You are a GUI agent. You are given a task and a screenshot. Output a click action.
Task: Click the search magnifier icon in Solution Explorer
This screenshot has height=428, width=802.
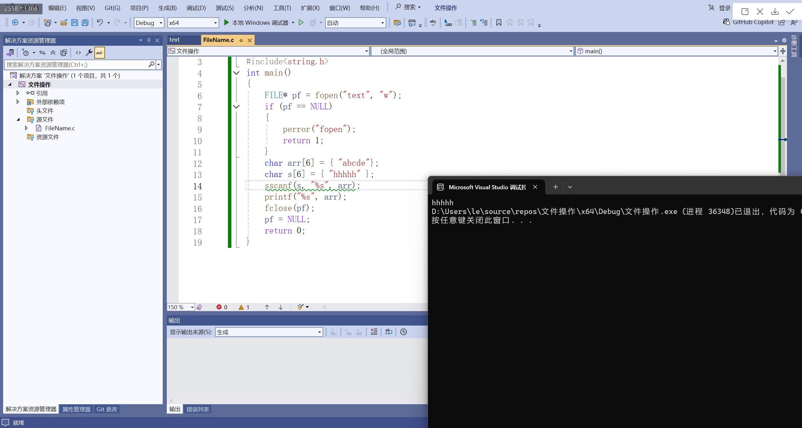click(x=151, y=65)
